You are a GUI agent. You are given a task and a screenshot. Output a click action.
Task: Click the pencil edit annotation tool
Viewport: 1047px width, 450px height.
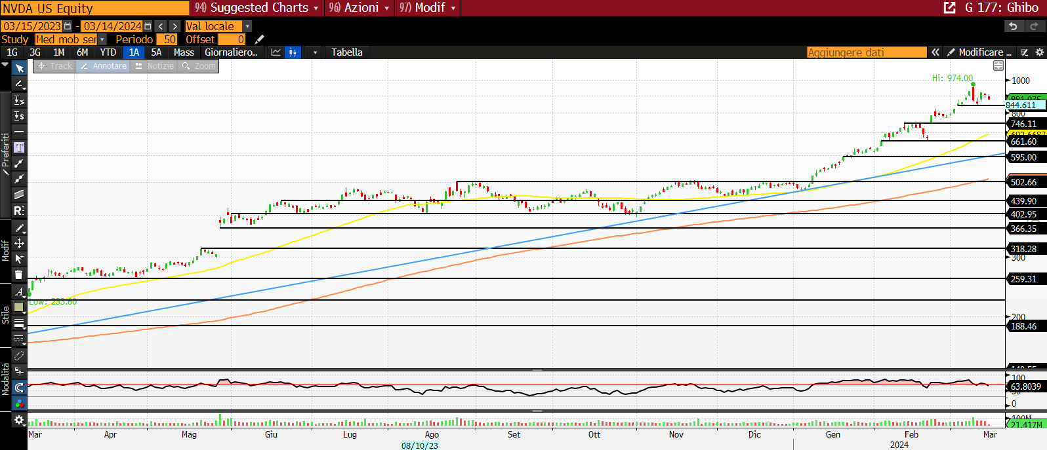[x=19, y=228]
